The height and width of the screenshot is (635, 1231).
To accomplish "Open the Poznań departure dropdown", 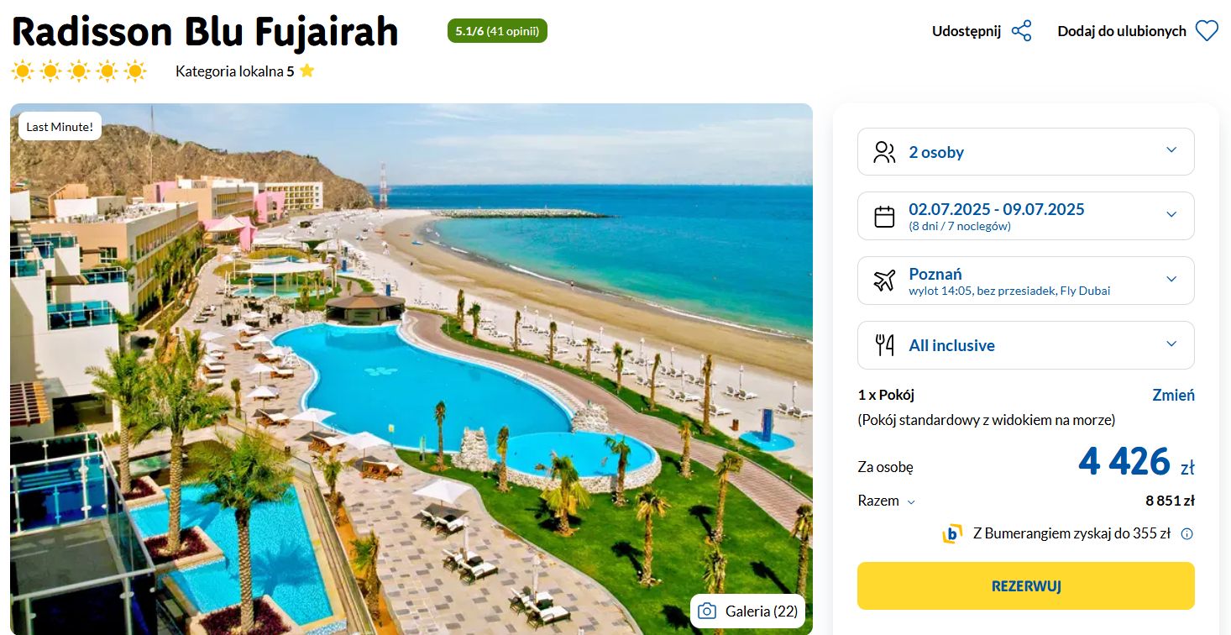I will (1025, 281).
